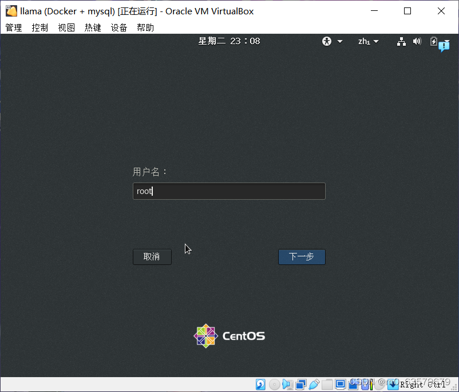The width and height of the screenshot is (459, 392).
Task: Click the audio device icon in status bar
Action: click(x=288, y=384)
